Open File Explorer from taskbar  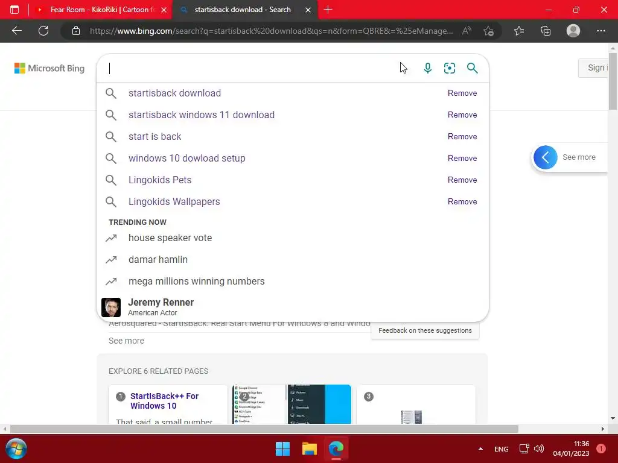(310, 449)
